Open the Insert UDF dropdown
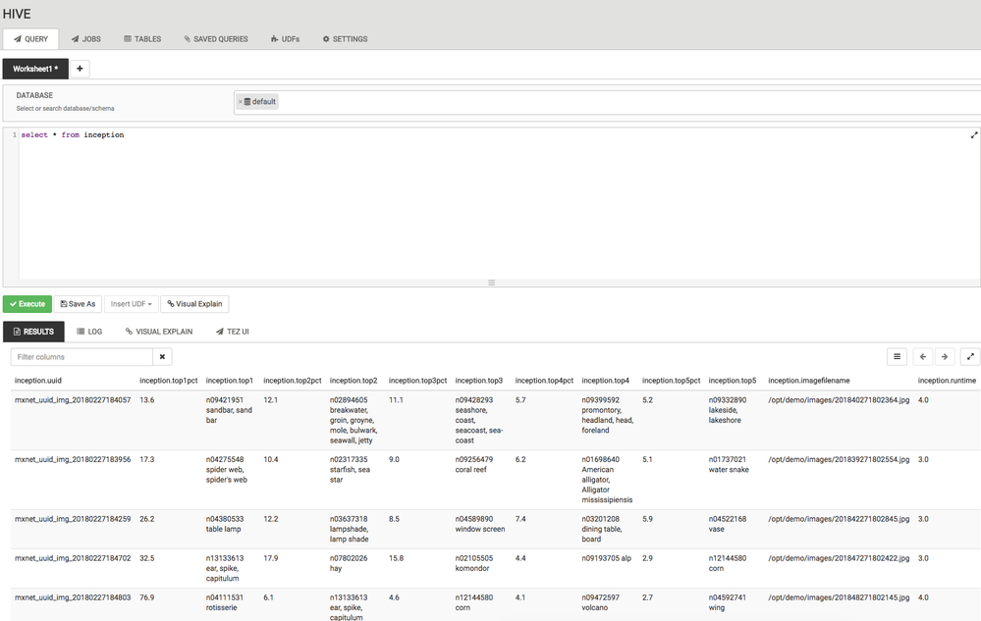Viewport: 981px width, 621px height. click(x=131, y=304)
